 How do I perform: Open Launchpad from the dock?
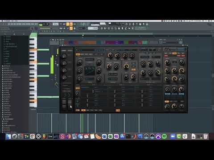(14, 136)
